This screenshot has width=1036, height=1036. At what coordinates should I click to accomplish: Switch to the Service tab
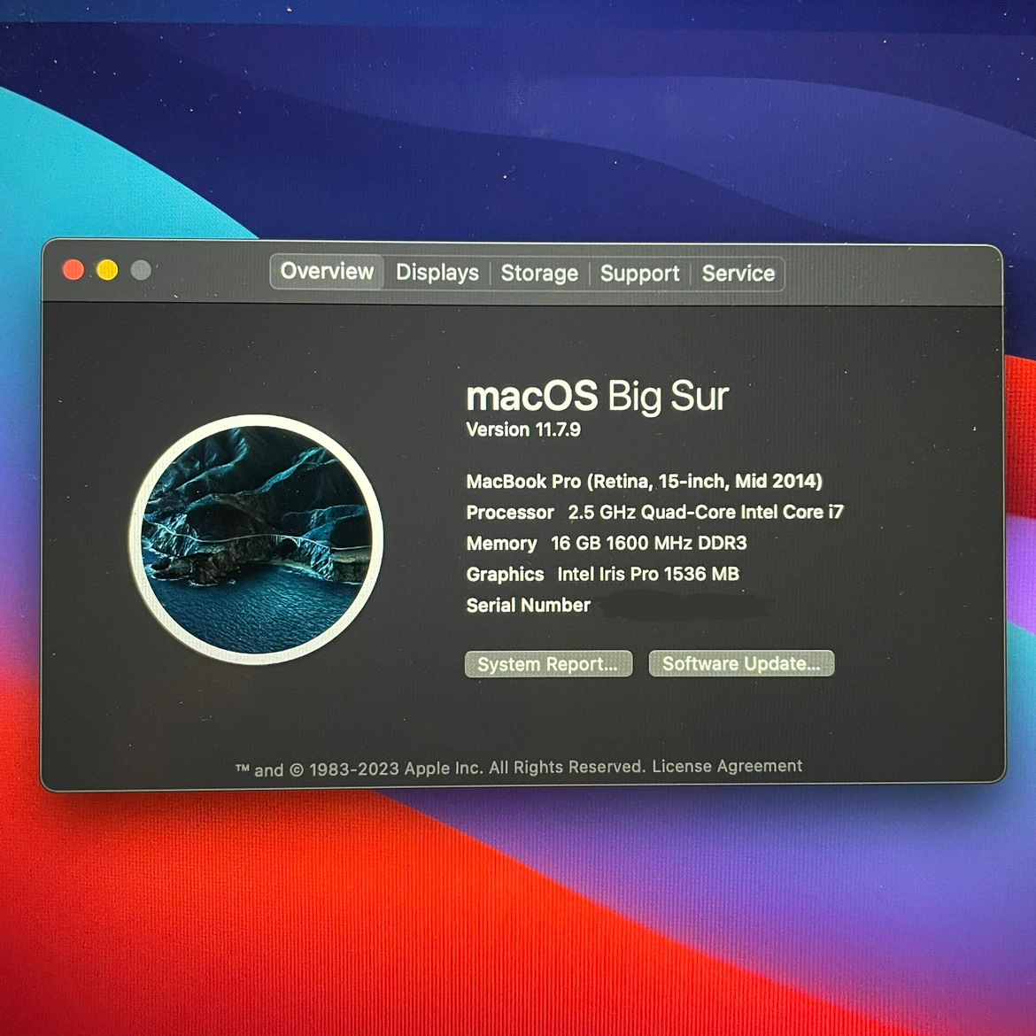(x=738, y=274)
